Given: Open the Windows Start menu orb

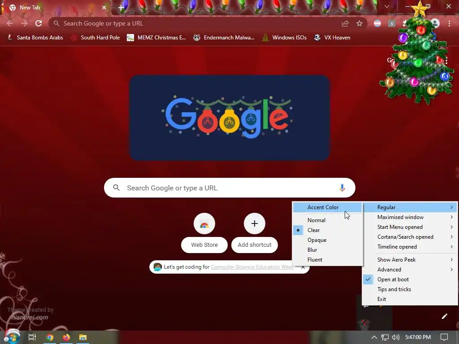Looking at the screenshot, I should click(x=12, y=337).
